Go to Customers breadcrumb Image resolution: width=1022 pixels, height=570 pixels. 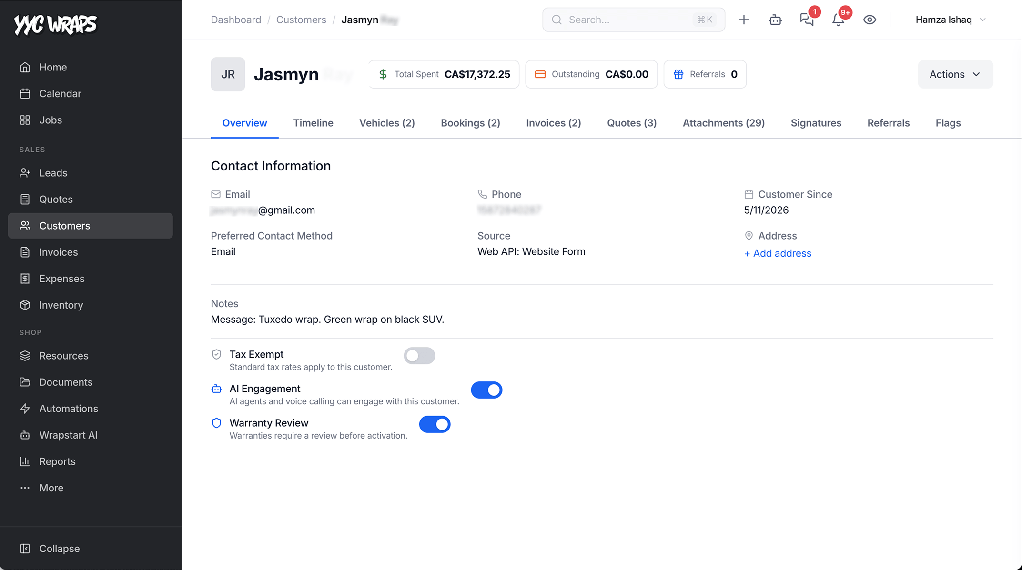(301, 20)
